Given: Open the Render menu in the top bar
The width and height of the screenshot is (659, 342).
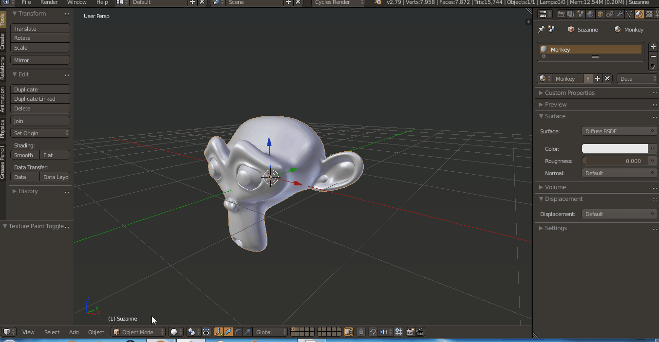Looking at the screenshot, I should [49, 2].
